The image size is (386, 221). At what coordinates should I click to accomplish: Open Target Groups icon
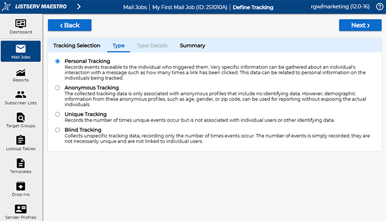click(20, 117)
